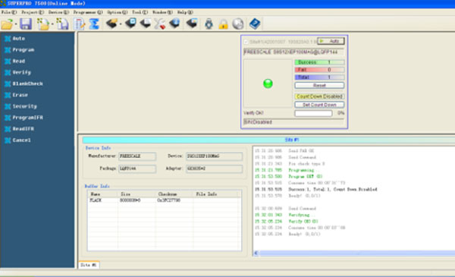Click the log pane scroll-left arrow
This screenshot has width=455, height=277.
point(256,253)
